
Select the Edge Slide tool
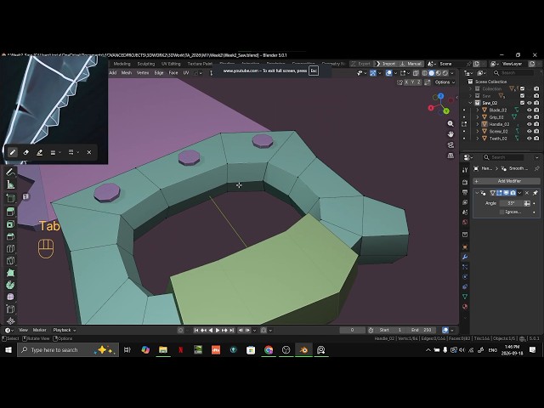click(10, 309)
